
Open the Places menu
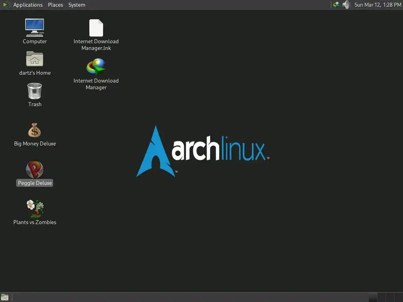pos(55,5)
